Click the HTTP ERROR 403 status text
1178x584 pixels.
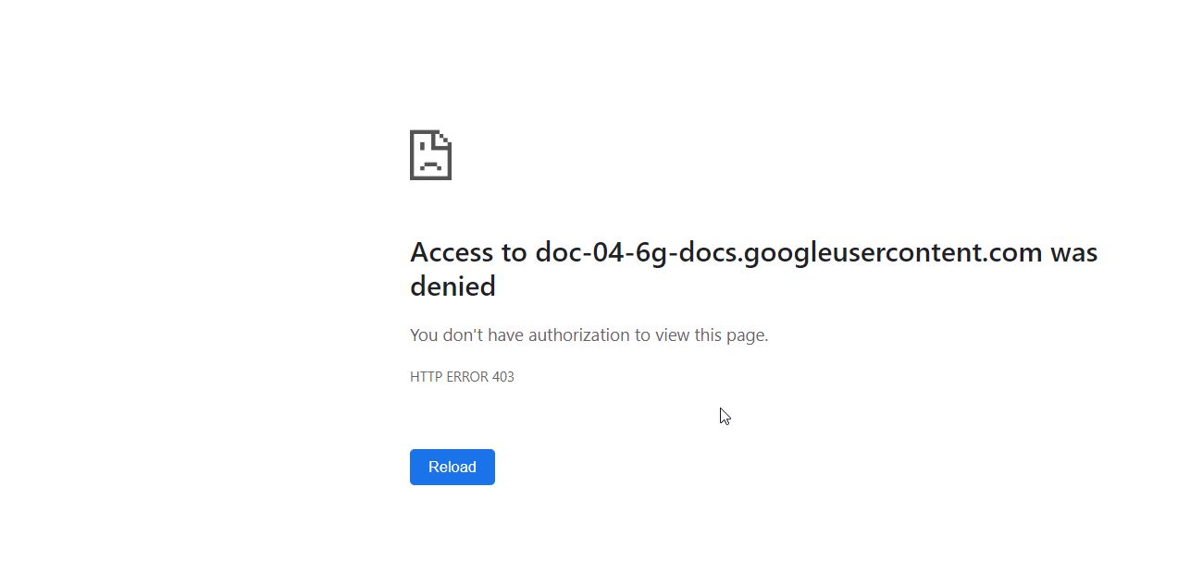(x=462, y=376)
